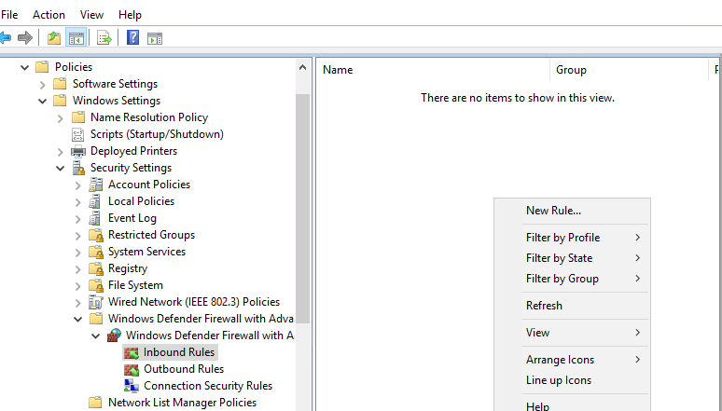
Task: Open Filter by Group submenu
Action: point(572,279)
